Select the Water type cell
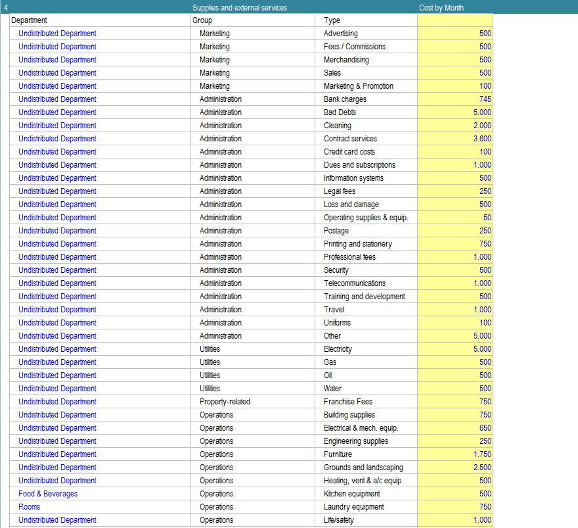The width and height of the screenshot is (578, 528). [366, 389]
